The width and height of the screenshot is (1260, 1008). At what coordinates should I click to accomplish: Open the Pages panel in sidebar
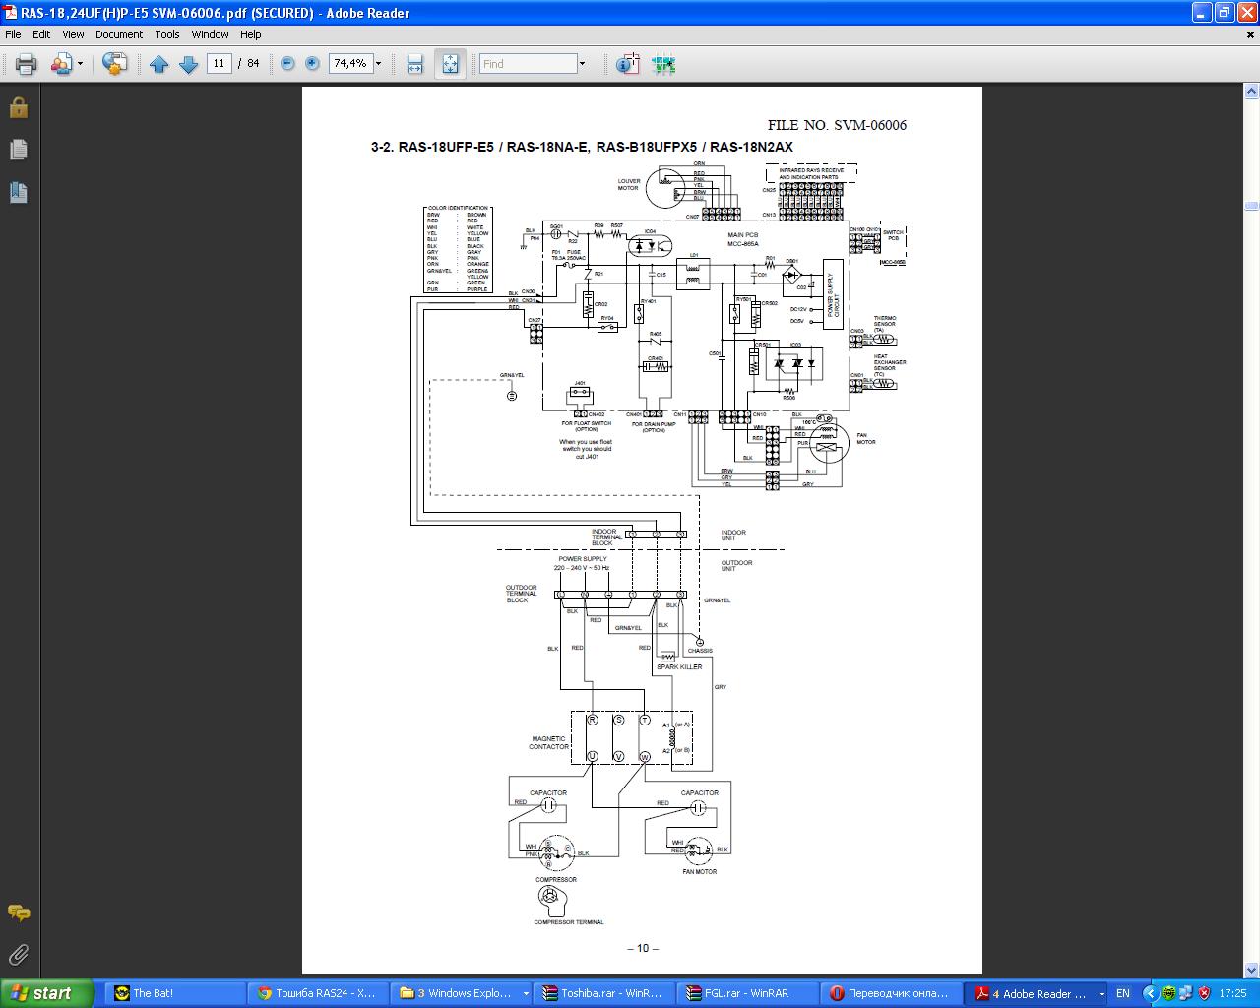(18, 150)
